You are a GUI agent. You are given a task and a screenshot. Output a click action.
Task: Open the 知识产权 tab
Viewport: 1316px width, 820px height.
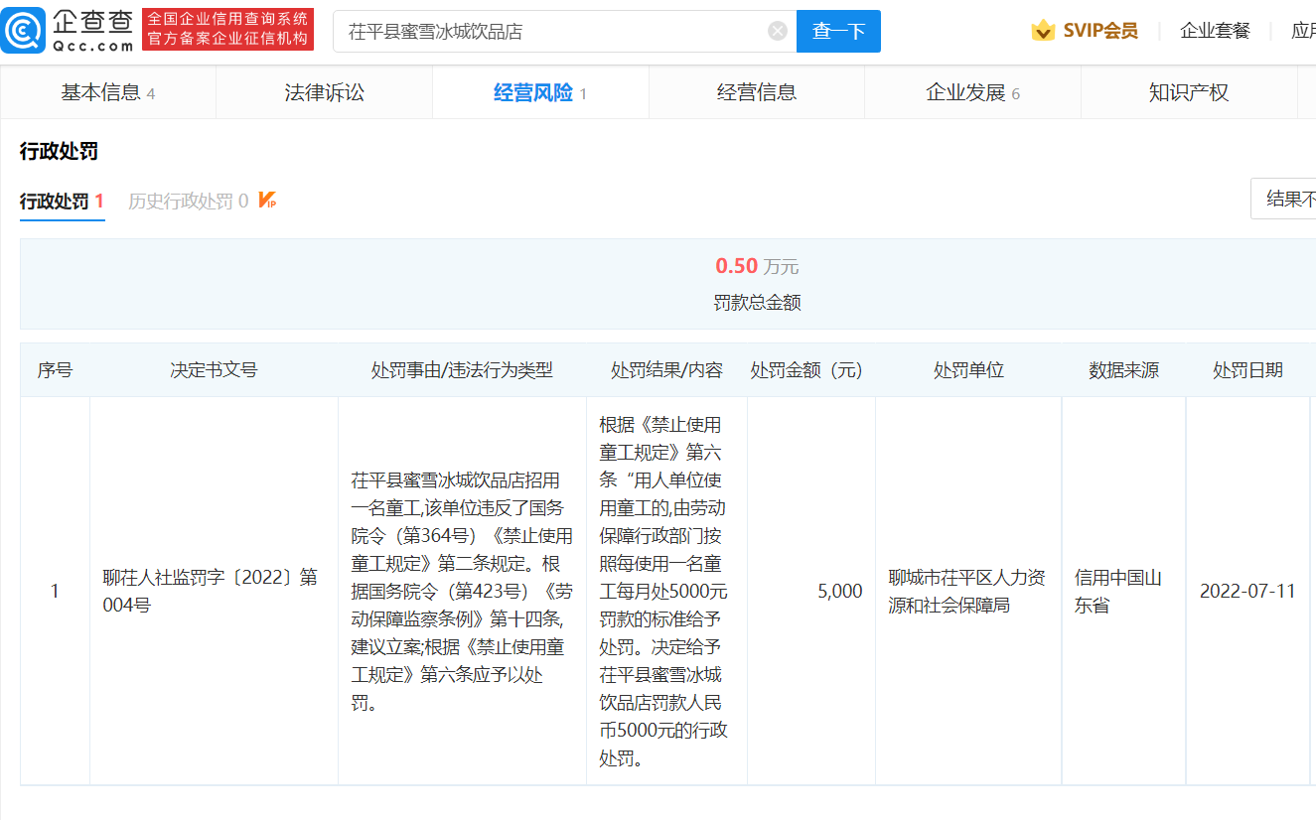click(x=1188, y=92)
